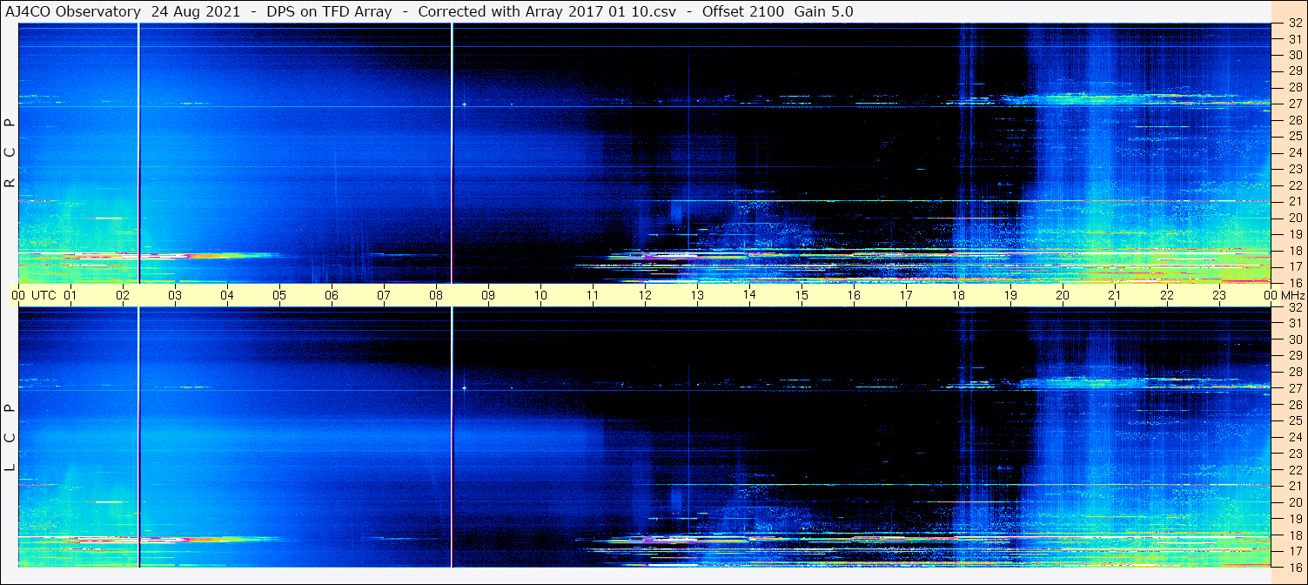Click hour '11' on the UTC time axis
1308x585 pixels.
pos(593,295)
